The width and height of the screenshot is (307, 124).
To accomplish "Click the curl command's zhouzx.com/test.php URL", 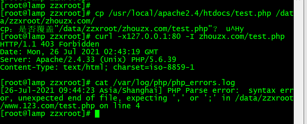I will [241, 36].
